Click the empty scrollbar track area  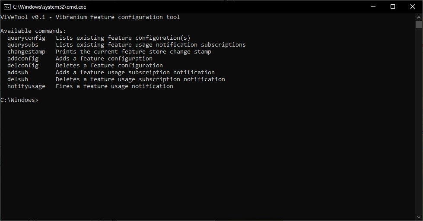(x=419, y=121)
